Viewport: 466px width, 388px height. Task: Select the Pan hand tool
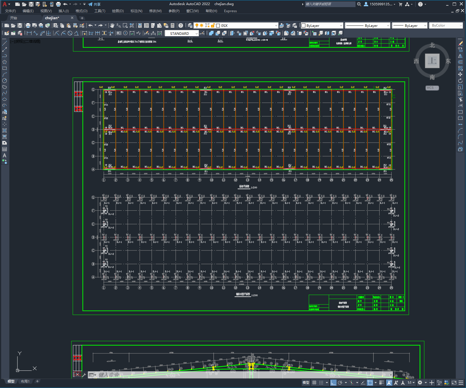click(112, 25)
